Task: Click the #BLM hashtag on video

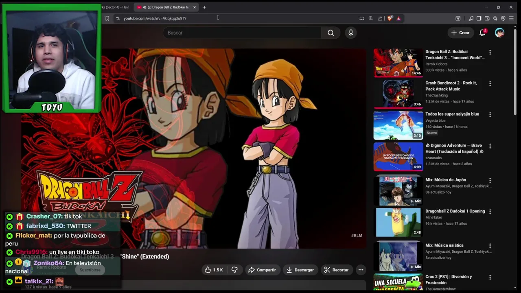Action: click(357, 236)
